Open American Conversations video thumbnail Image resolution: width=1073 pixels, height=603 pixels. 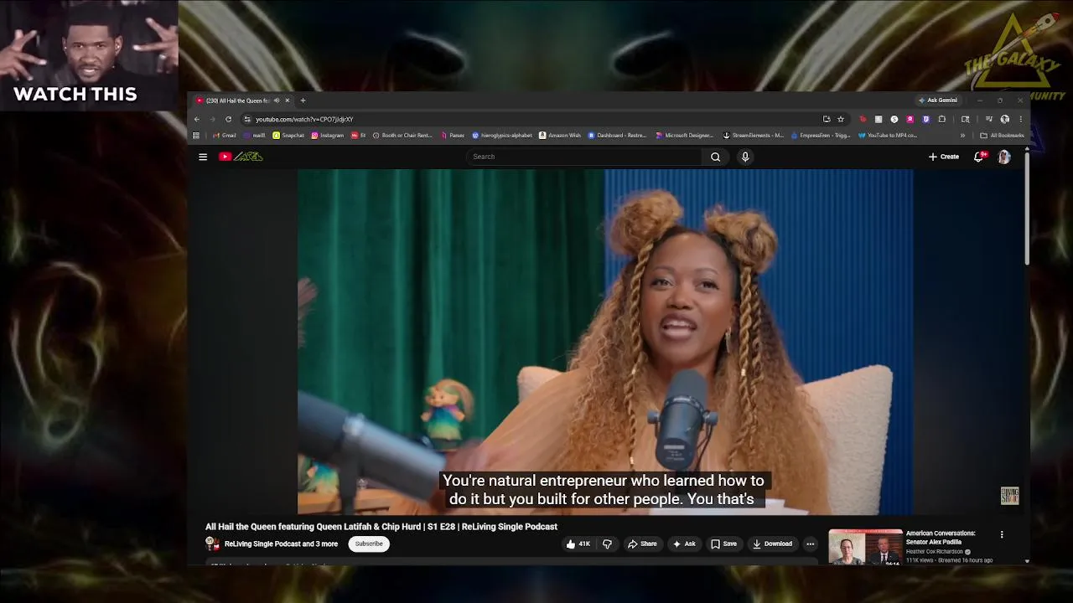(865, 548)
